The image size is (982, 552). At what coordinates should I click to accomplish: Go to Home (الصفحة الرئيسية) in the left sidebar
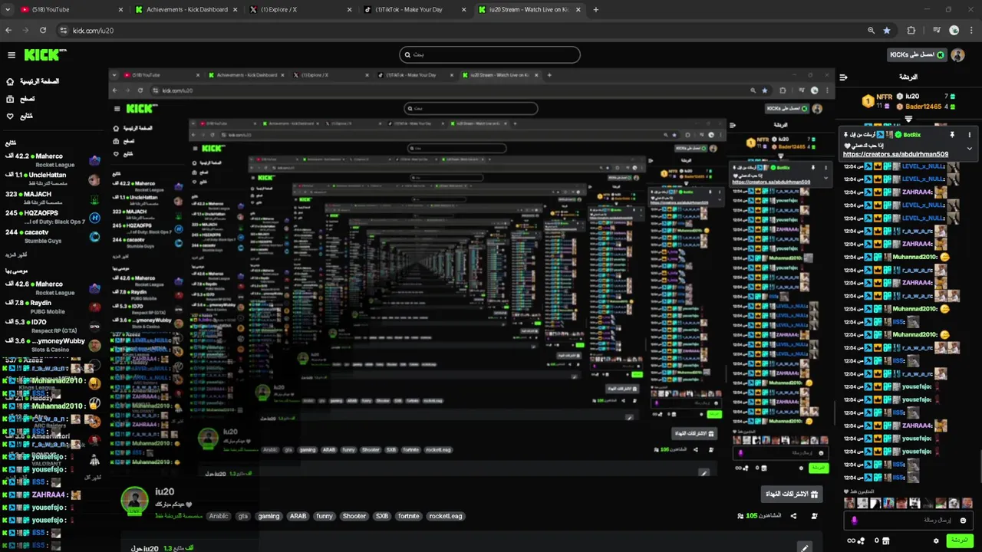[x=32, y=81]
